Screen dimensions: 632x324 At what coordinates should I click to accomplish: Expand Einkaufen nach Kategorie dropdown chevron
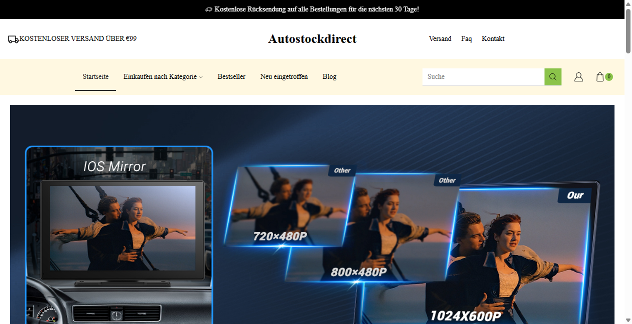click(201, 77)
